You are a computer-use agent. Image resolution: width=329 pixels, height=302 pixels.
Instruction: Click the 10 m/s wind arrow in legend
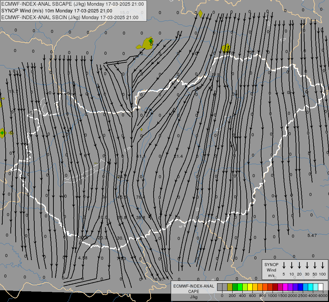click(292, 265)
